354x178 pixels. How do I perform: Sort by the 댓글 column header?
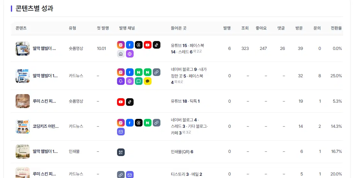pyautogui.click(x=281, y=28)
